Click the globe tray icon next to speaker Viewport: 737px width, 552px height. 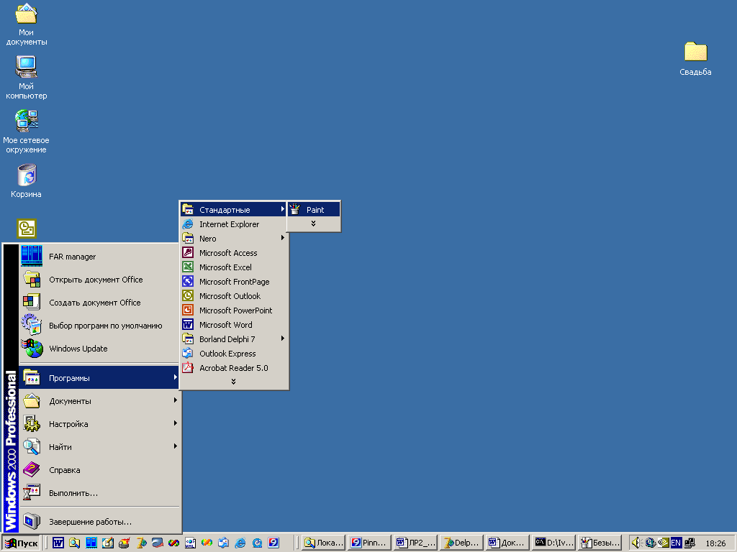650,543
